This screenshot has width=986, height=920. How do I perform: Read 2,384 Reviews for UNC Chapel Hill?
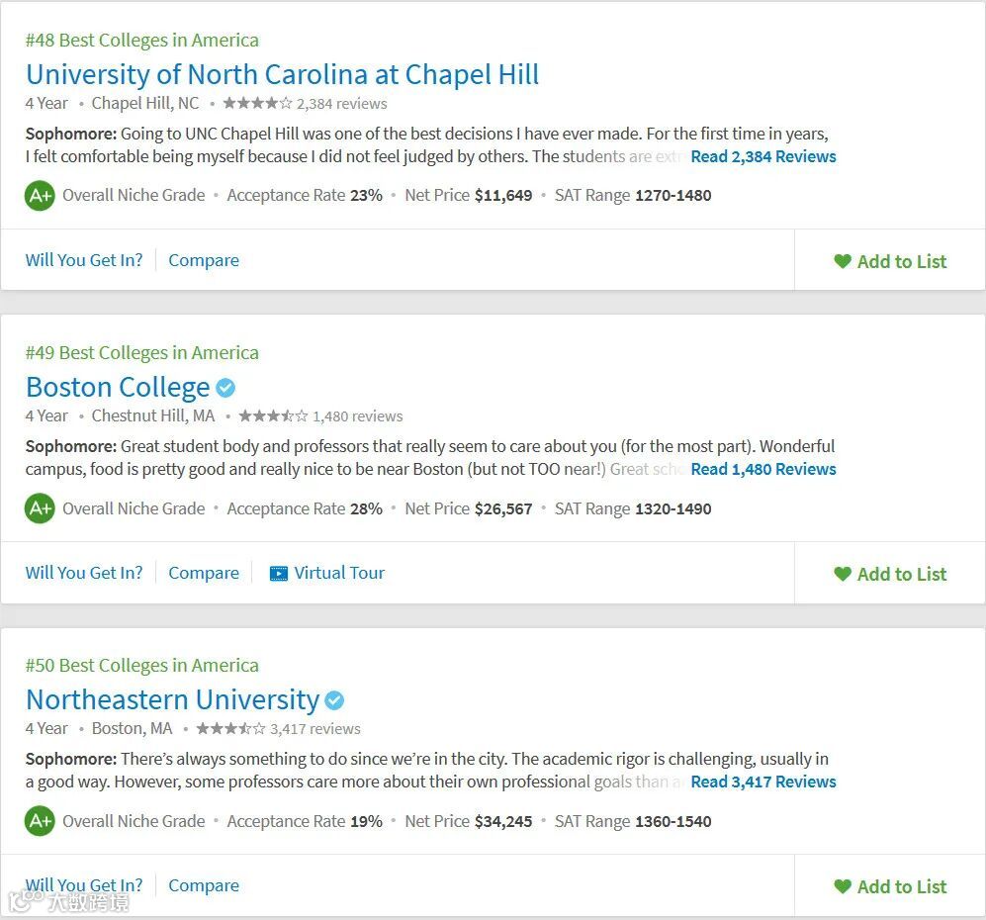coord(762,156)
